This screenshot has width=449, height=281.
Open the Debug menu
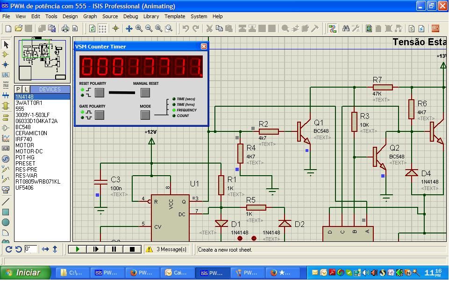point(130,16)
